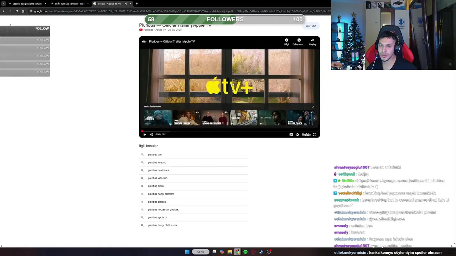456x256 pixels.
Task: Search for pluribus apple tv suggestion
Action: pos(193,217)
